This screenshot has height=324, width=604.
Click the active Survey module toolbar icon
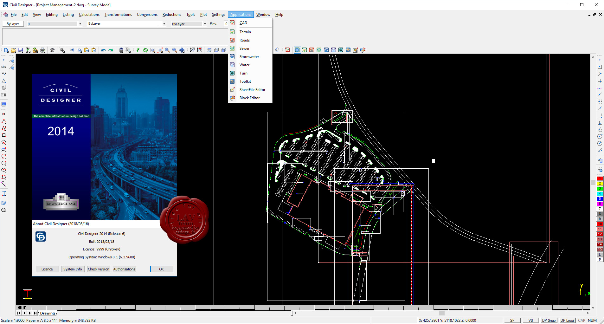(x=297, y=50)
